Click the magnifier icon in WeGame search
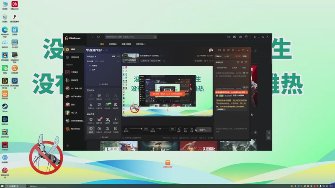 click(155, 37)
